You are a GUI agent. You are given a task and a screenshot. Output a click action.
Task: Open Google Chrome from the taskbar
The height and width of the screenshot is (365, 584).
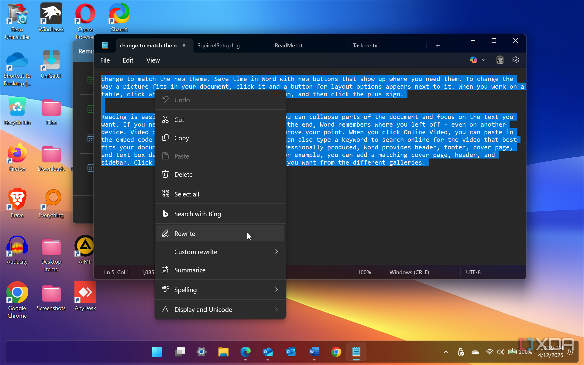(x=336, y=352)
